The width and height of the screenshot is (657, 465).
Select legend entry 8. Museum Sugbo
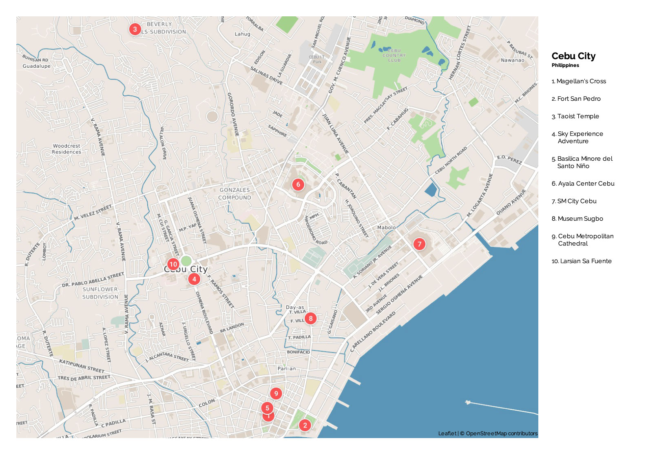coord(577,219)
